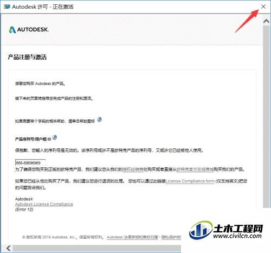Click the (Error 12) text
The image size is (271, 253).
pos(24,210)
